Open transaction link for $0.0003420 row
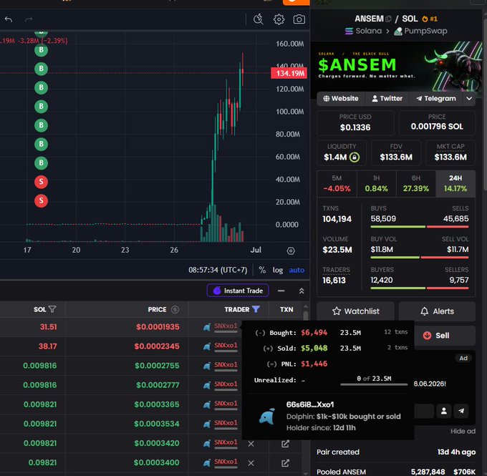The width and height of the screenshot is (487, 476). (285, 444)
